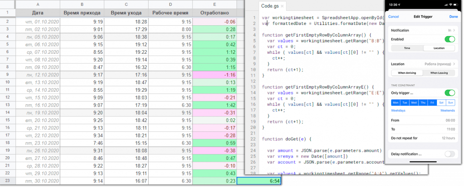464x187 pixels.
Task: Toggle the Enabled switch off
Action: 449,39
